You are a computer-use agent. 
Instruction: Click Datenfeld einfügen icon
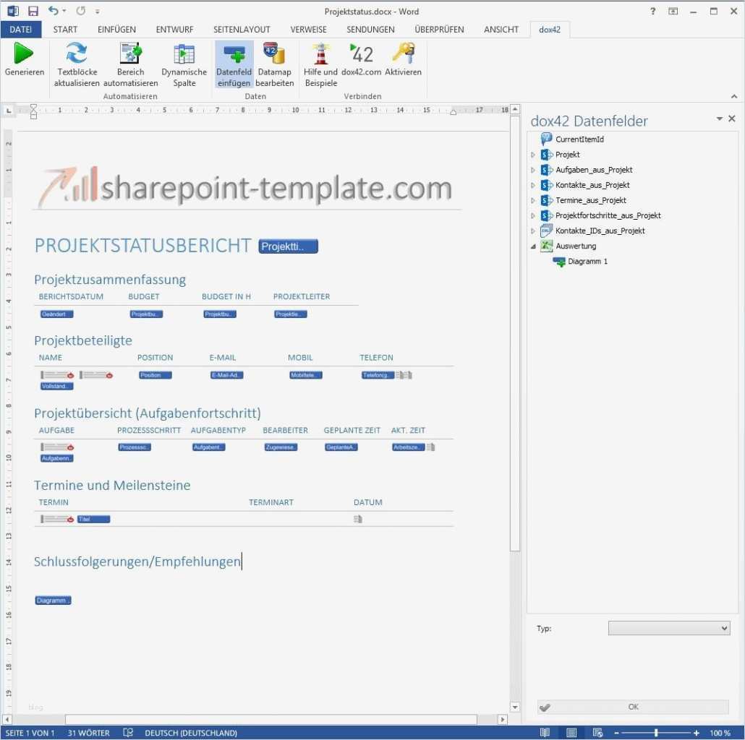click(x=234, y=53)
